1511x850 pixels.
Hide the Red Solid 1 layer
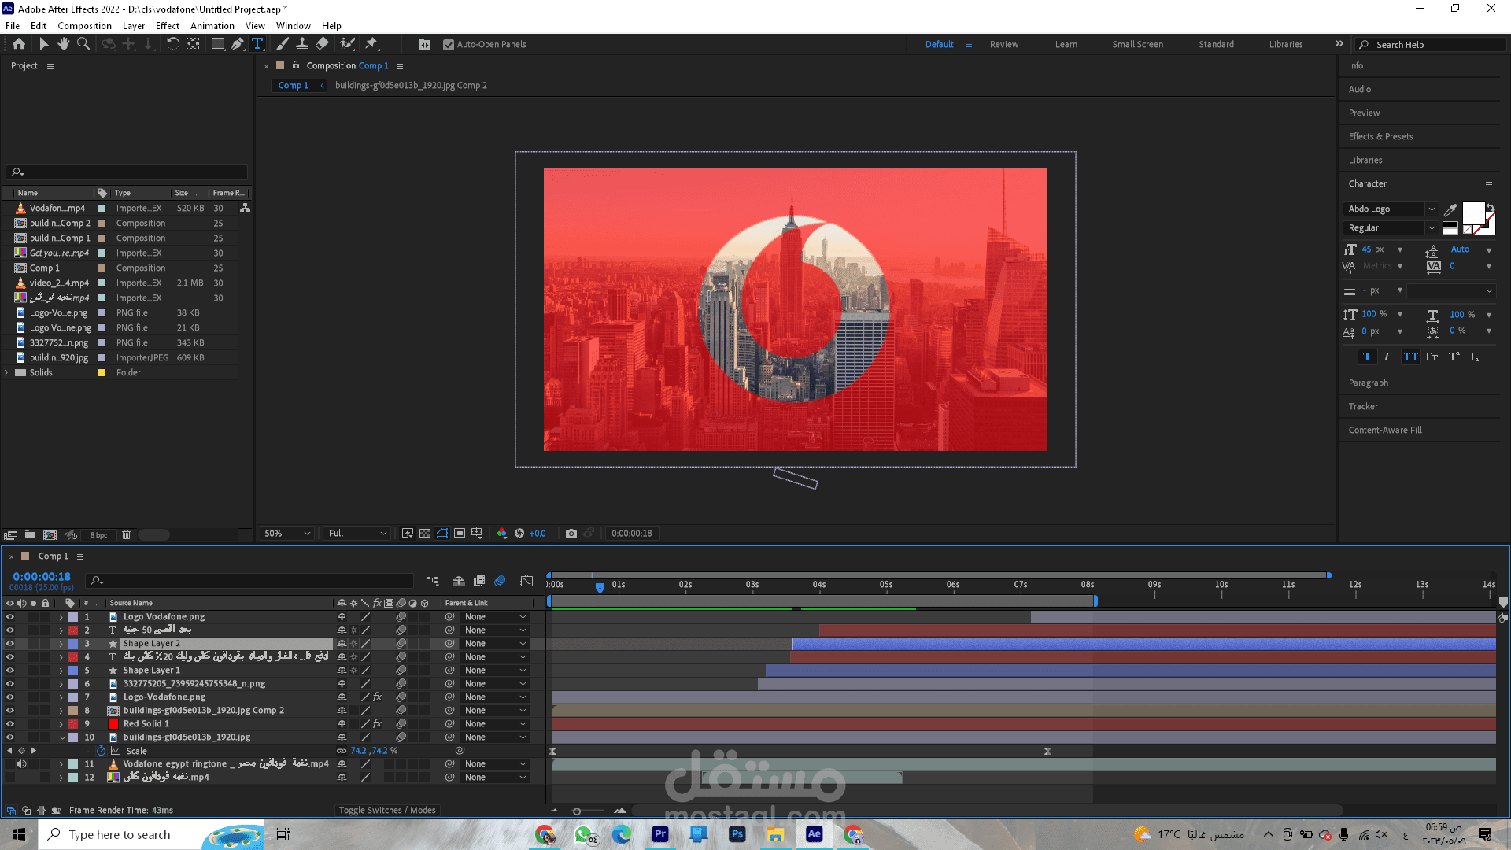point(10,724)
